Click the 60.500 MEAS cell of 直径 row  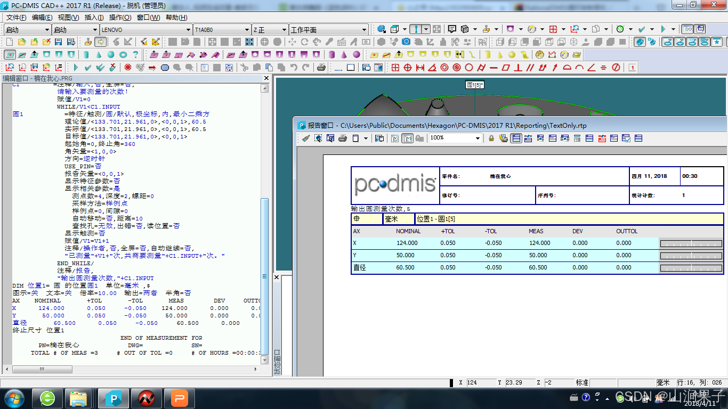click(538, 267)
